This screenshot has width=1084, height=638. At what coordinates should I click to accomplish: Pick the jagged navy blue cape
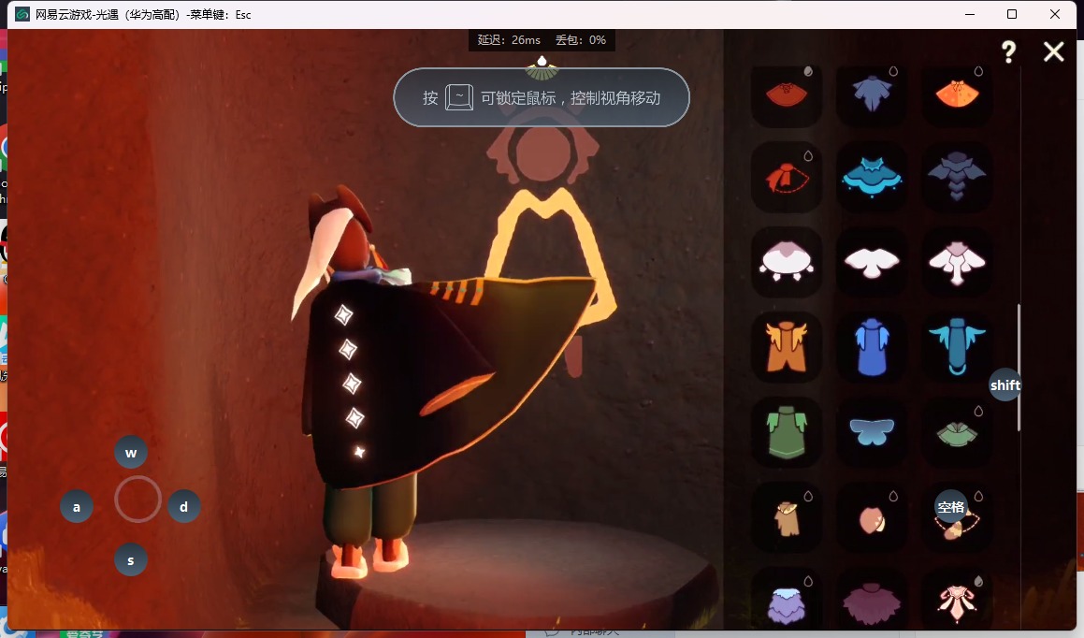[872, 94]
